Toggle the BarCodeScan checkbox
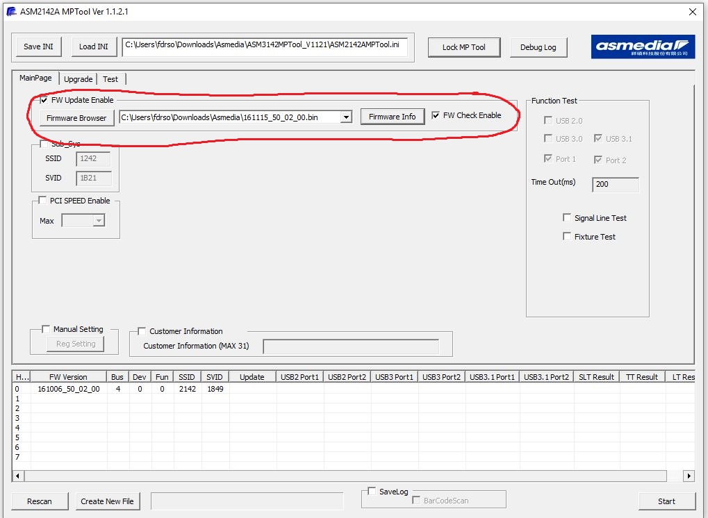 click(416, 500)
